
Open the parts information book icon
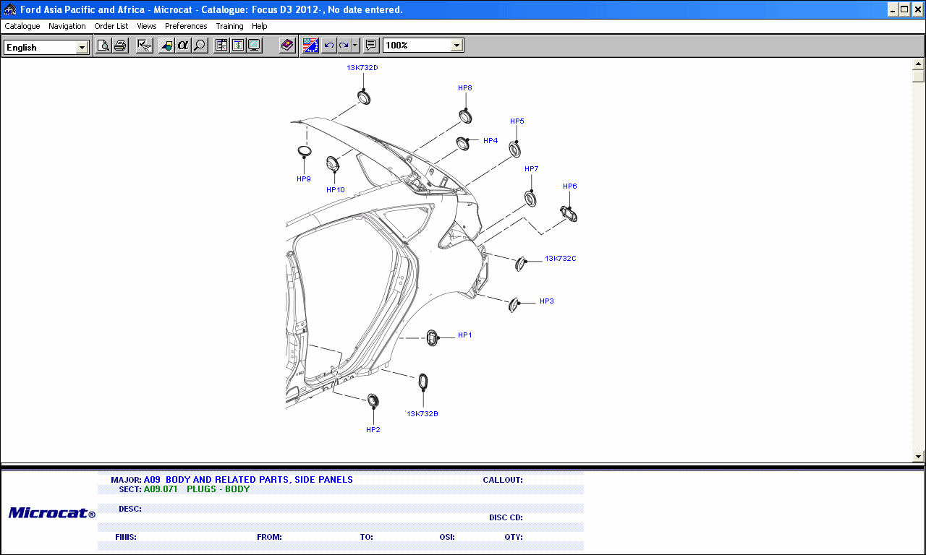coord(221,45)
